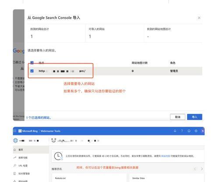Click the 取消 button in the import dialog
The width and height of the screenshot is (219, 182).
coord(177,117)
